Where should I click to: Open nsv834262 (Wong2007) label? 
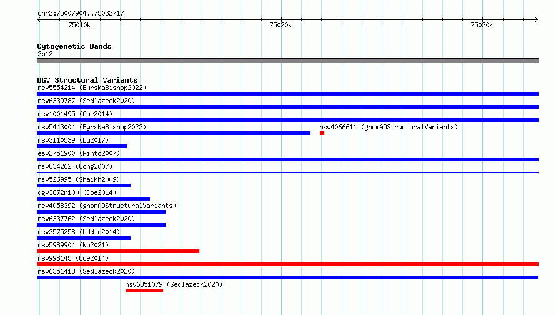[75, 166]
